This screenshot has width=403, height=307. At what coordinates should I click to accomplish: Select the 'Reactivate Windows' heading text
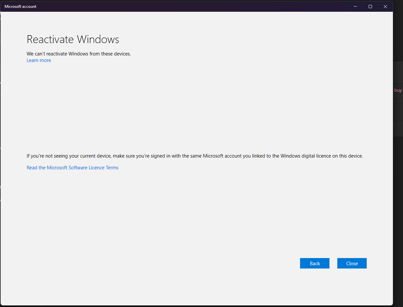click(x=73, y=39)
